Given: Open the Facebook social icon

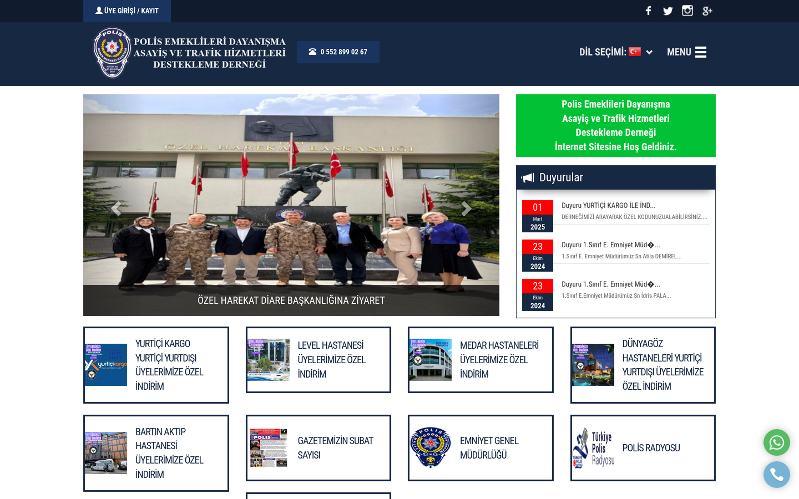Looking at the screenshot, I should pyautogui.click(x=648, y=11).
